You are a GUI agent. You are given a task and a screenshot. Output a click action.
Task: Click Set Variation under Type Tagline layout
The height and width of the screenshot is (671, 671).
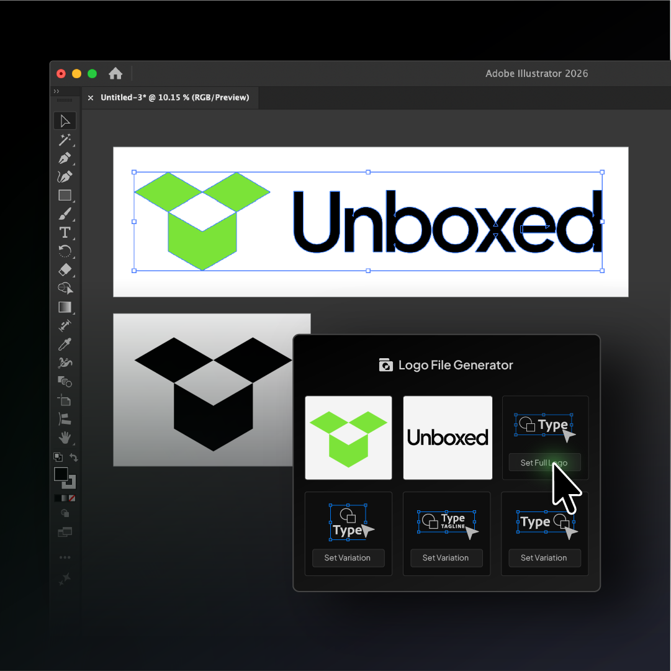[446, 558]
